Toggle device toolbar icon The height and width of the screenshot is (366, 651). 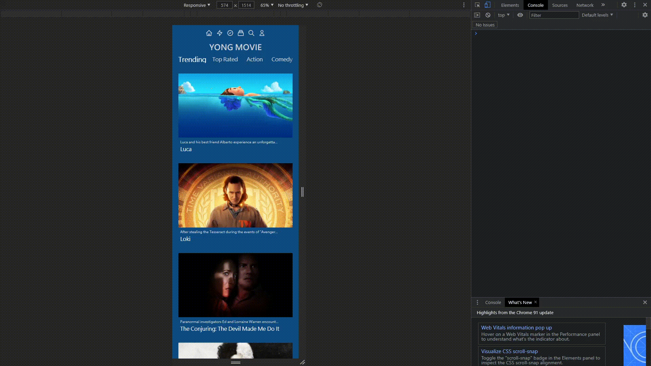[488, 5]
